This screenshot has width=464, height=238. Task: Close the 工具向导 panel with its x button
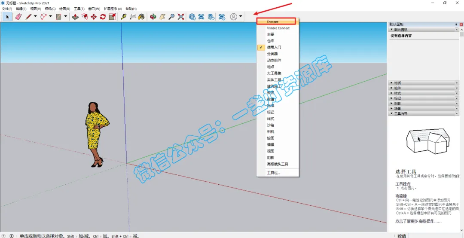tap(457, 113)
